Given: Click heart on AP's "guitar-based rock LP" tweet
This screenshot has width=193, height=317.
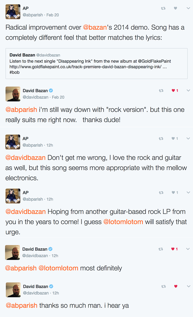Looking at the screenshot, I should pyautogui.click(x=173, y=193).
